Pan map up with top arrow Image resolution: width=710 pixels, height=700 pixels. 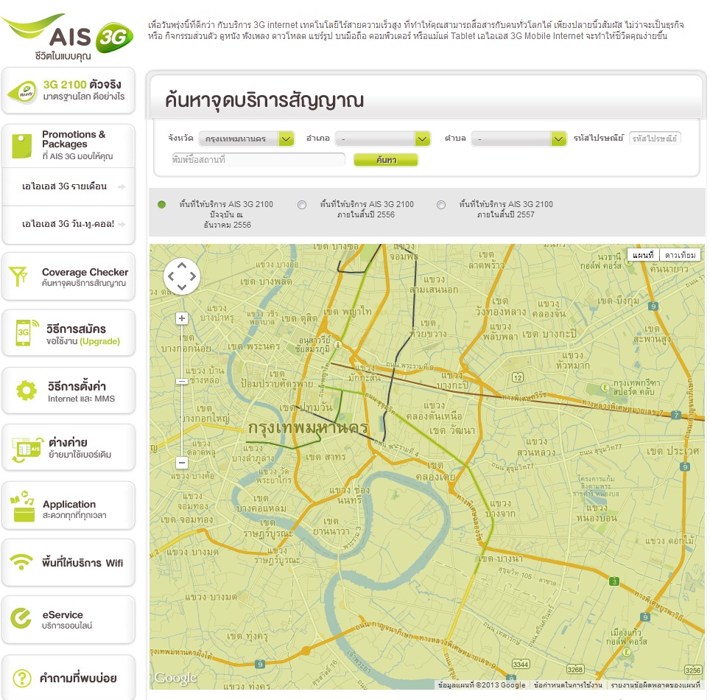(182, 265)
